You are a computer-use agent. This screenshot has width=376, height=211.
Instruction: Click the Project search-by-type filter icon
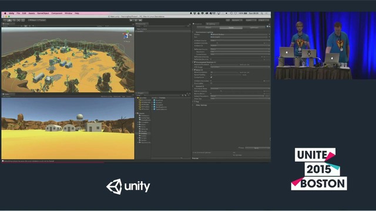pos(183,95)
